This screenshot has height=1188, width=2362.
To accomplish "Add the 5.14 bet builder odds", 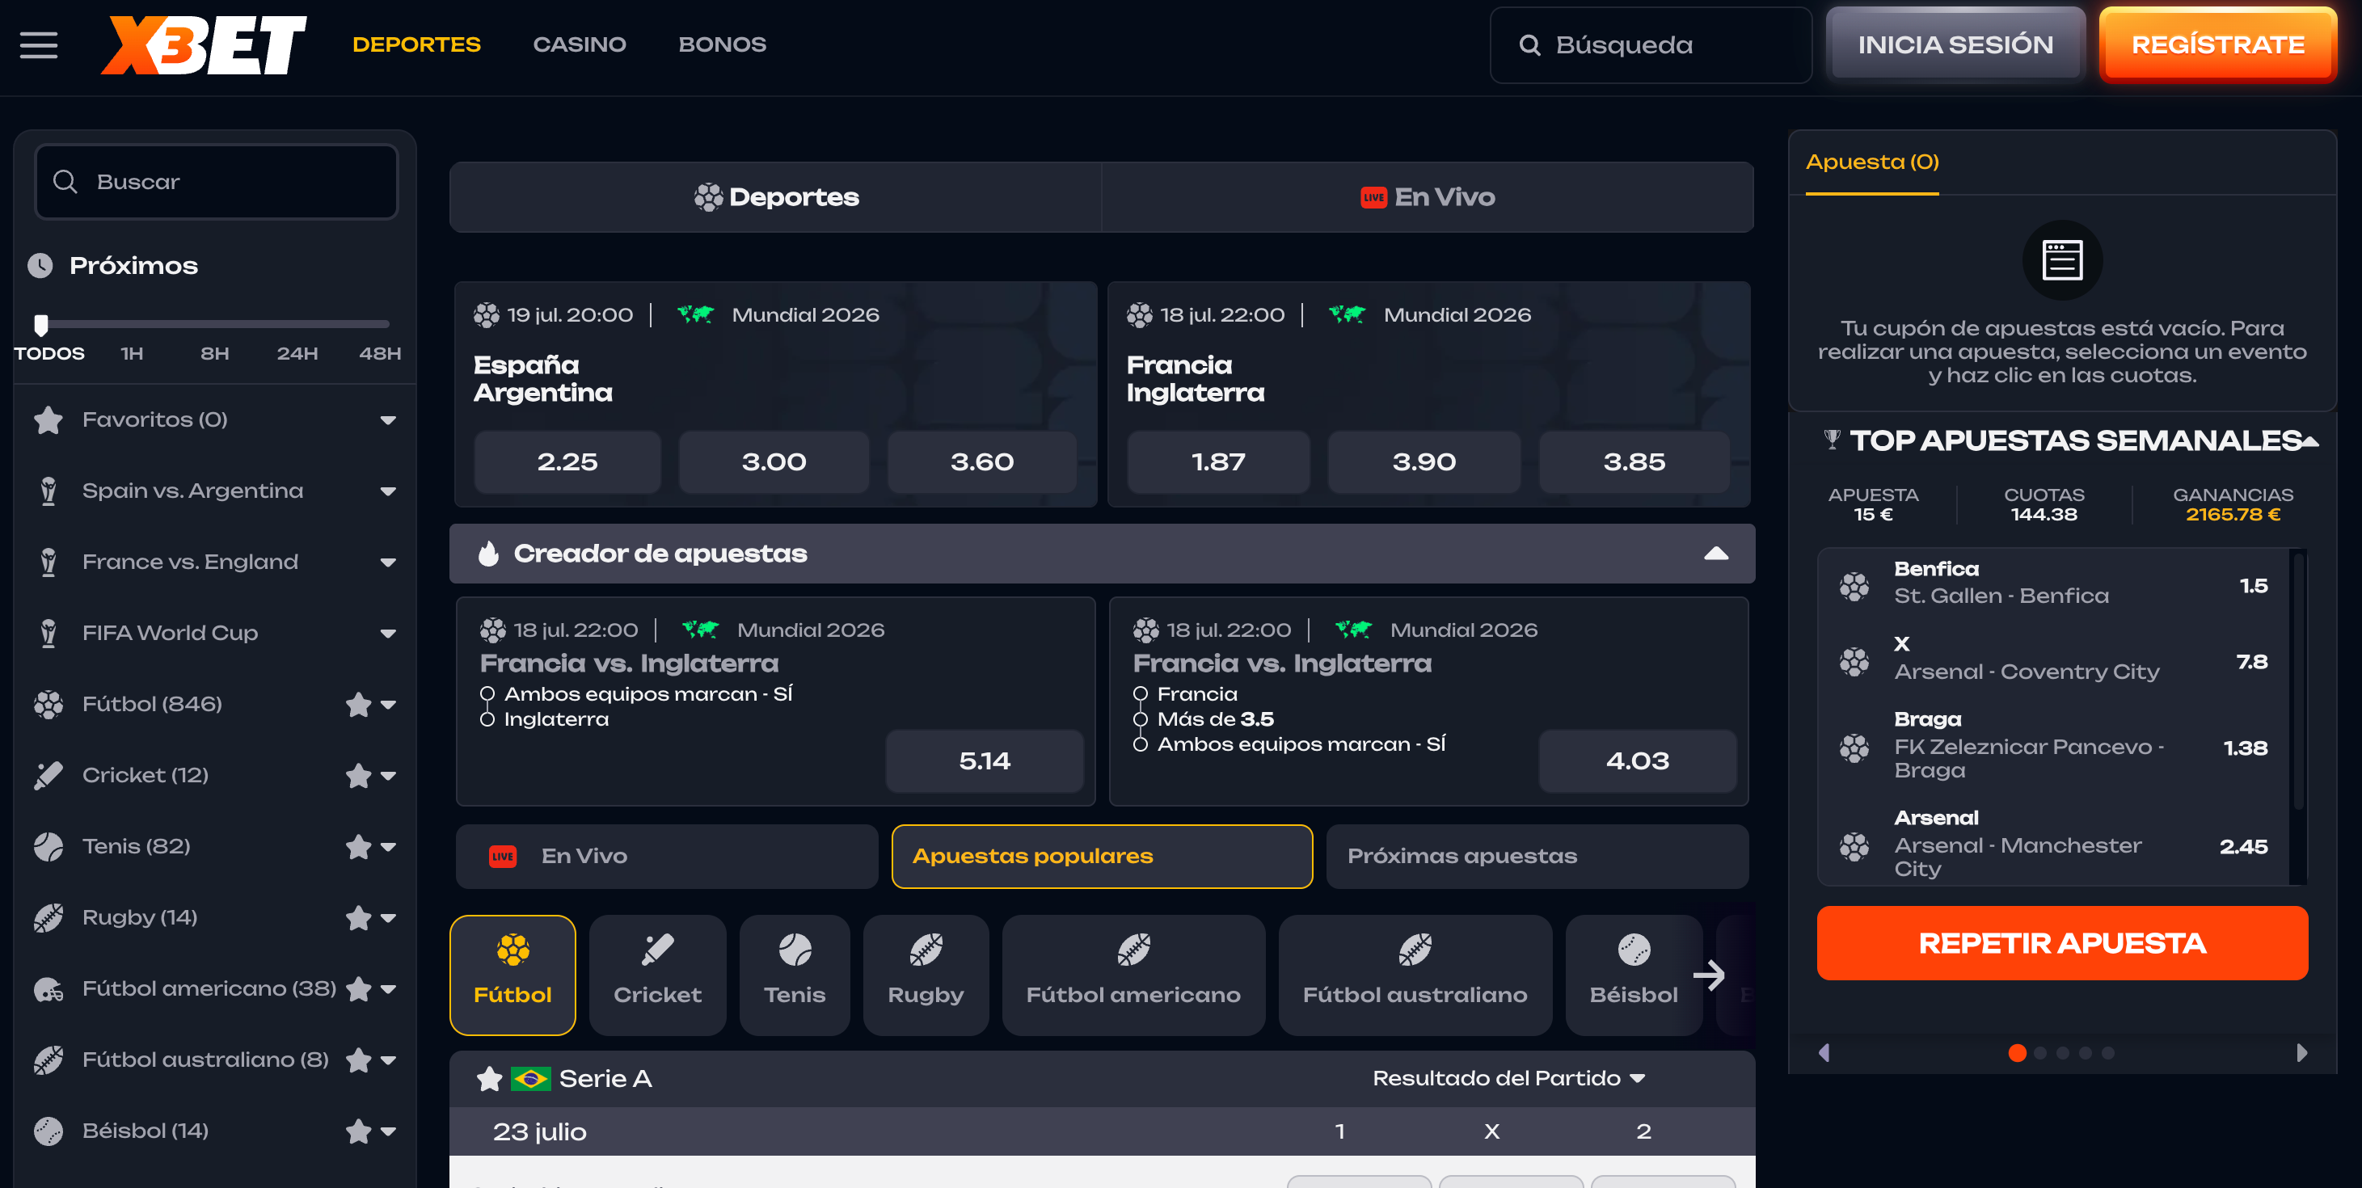I will tap(984, 760).
